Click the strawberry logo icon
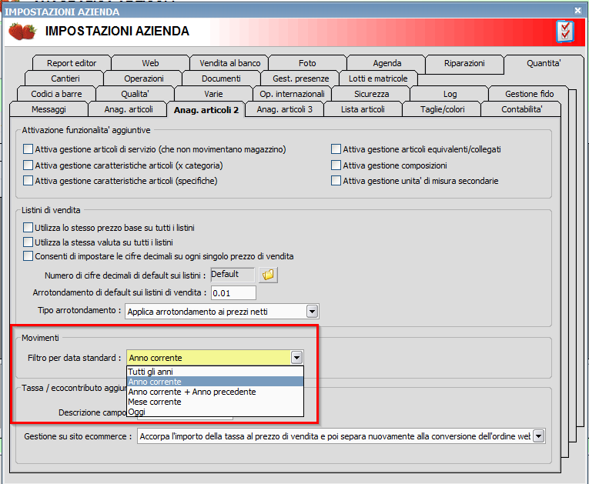 [22, 32]
